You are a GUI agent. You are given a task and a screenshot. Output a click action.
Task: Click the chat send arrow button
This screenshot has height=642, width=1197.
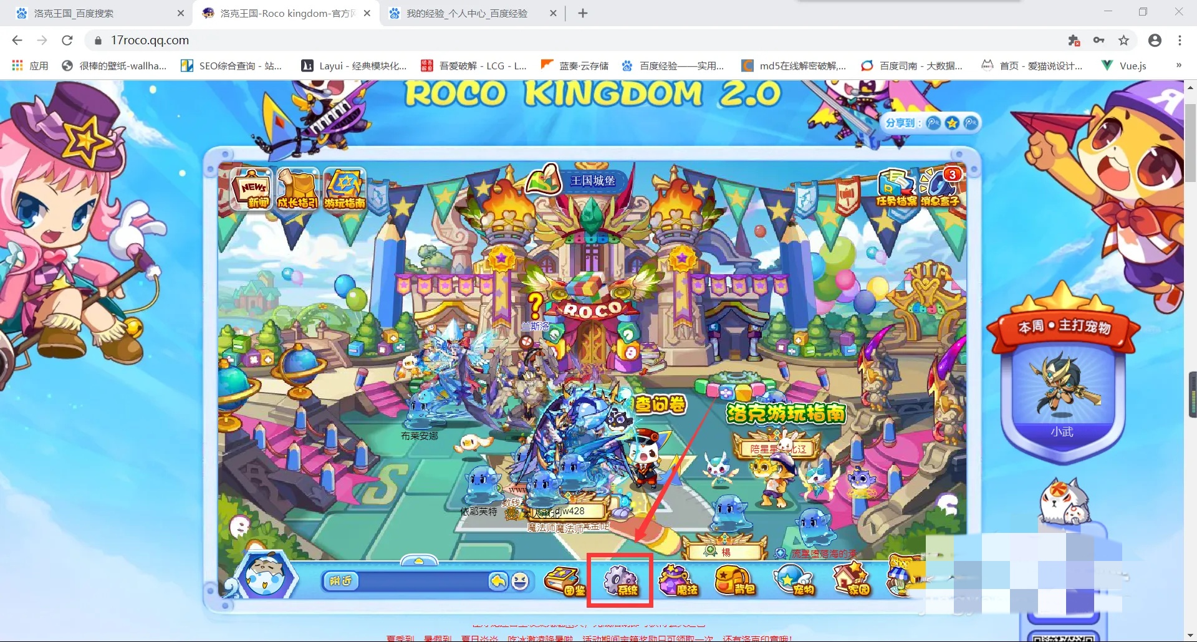[498, 581]
